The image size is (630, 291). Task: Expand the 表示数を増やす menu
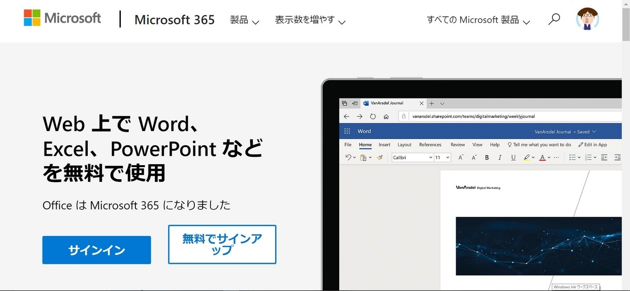tap(310, 20)
